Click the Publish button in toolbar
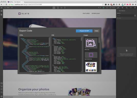The height and width of the screenshot is (98, 137). point(112,8)
